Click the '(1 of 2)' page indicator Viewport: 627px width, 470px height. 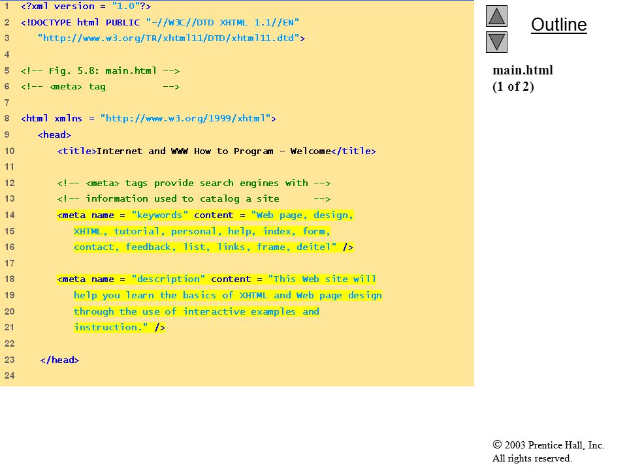coord(513,87)
